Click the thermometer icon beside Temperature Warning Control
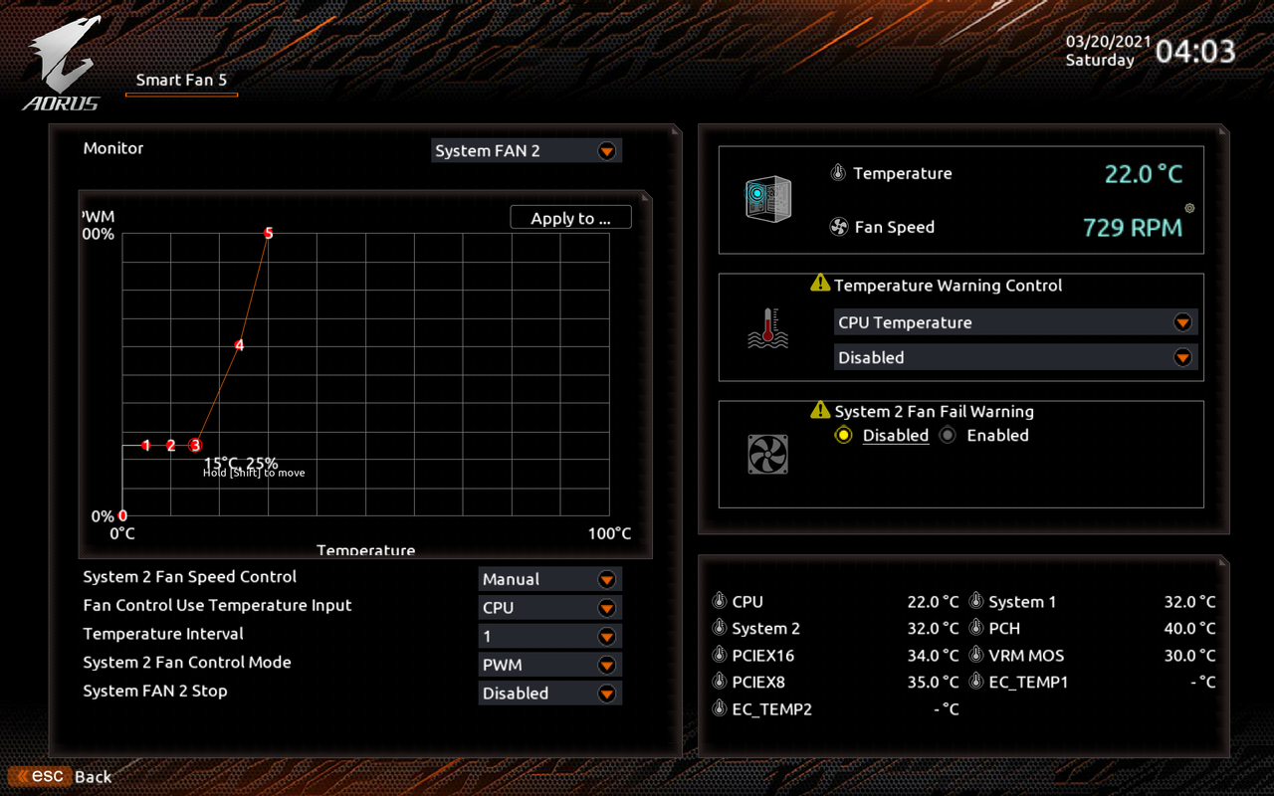The height and width of the screenshot is (796, 1274). [x=767, y=328]
